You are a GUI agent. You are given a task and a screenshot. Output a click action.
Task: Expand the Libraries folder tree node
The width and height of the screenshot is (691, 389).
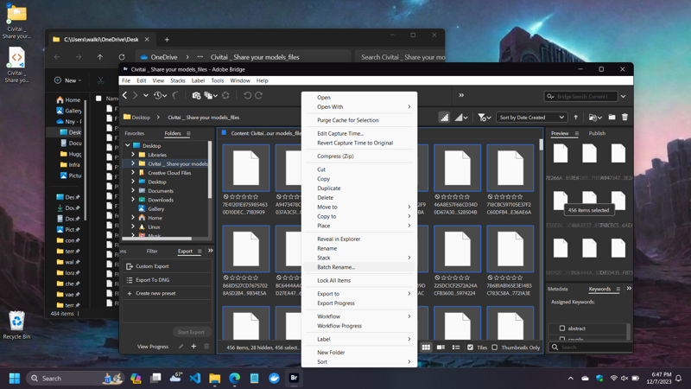click(133, 155)
